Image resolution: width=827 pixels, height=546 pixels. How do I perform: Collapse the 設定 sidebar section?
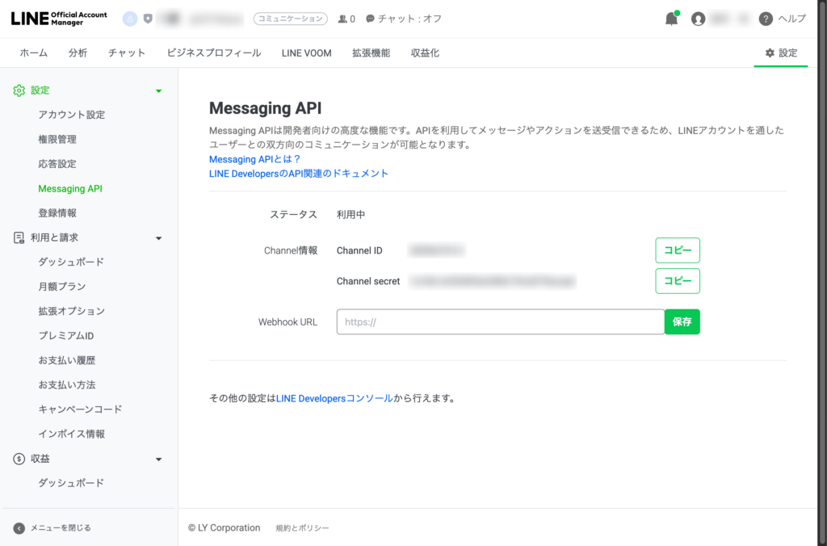click(x=159, y=91)
